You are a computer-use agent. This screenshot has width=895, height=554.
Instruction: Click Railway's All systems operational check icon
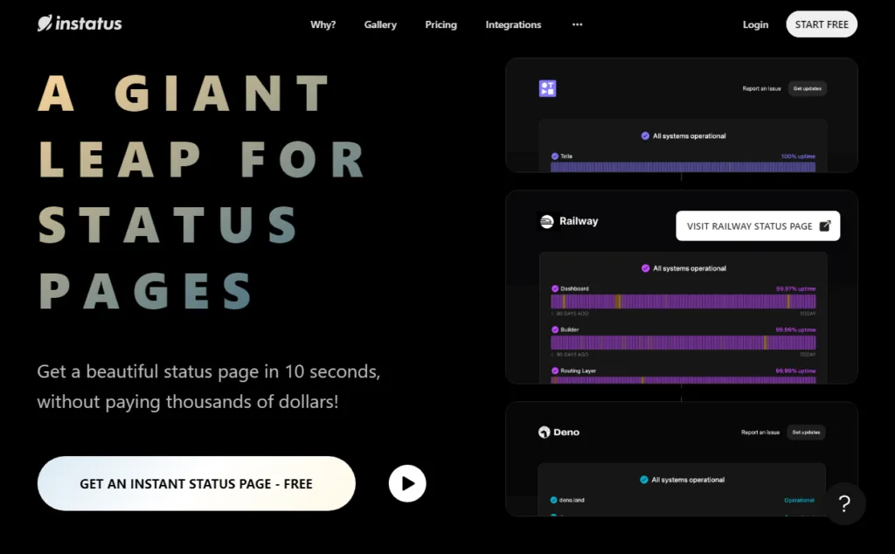coord(646,268)
